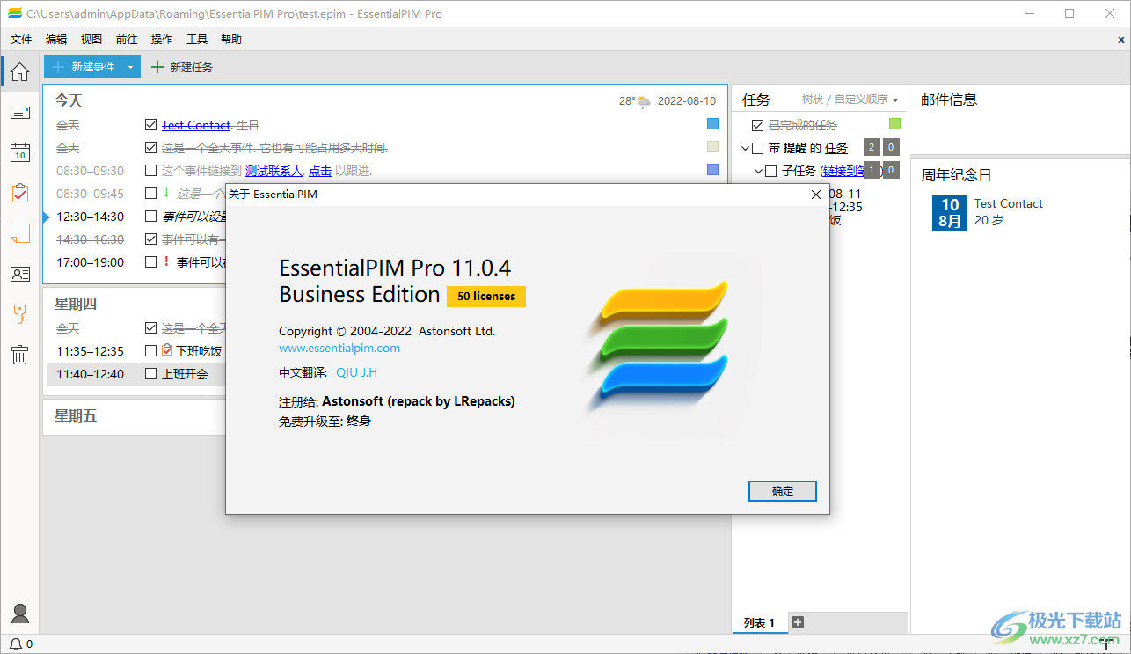
Task: Click the EssentialPIM logo in About dialog
Action: [657, 346]
